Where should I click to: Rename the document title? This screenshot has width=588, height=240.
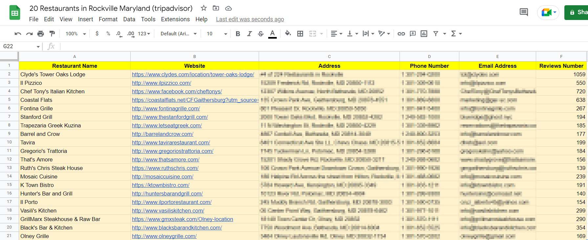(x=111, y=8)
